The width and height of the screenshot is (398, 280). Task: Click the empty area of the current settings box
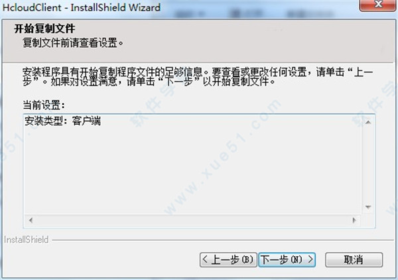click(x=193, y=170)
